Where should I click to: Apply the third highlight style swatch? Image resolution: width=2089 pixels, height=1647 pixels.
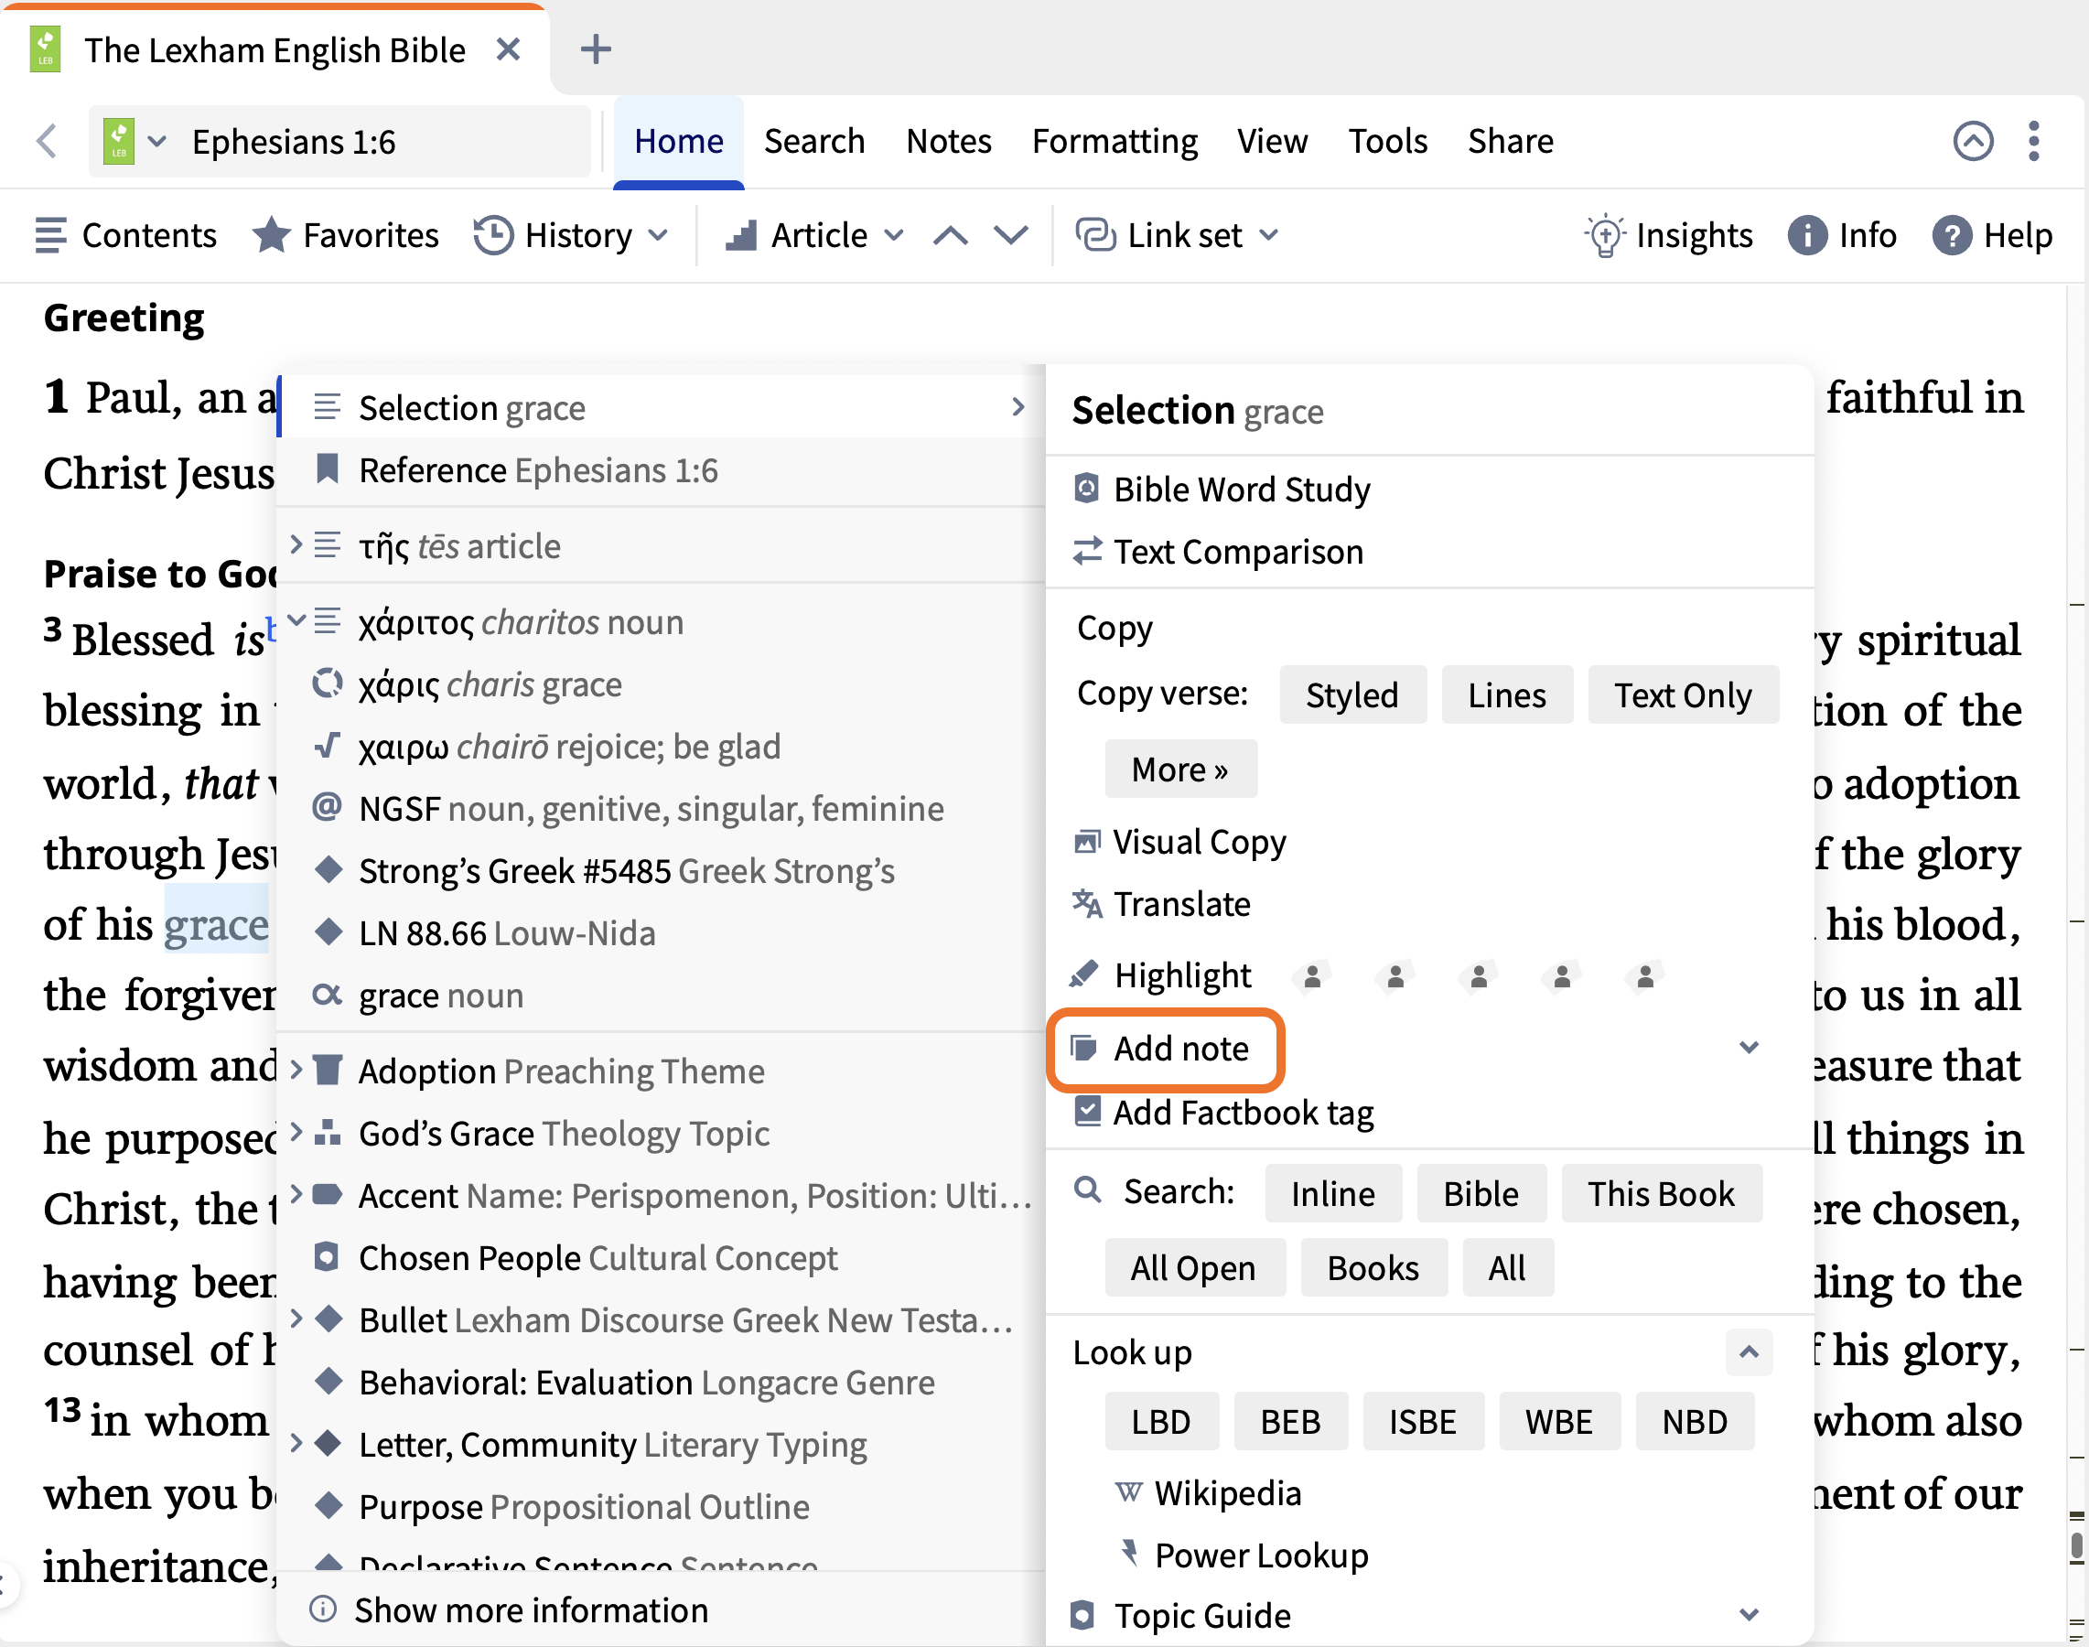tap(1479, 976)
